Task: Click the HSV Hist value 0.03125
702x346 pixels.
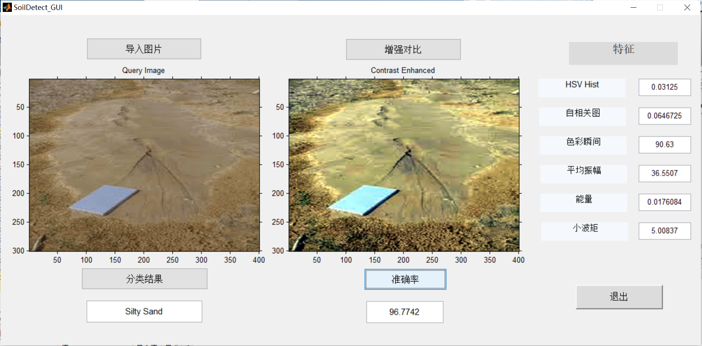Action: pyautogui.click(x=664, y=87)
